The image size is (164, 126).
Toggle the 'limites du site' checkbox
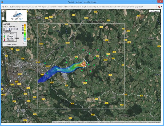tap(5, 44)
